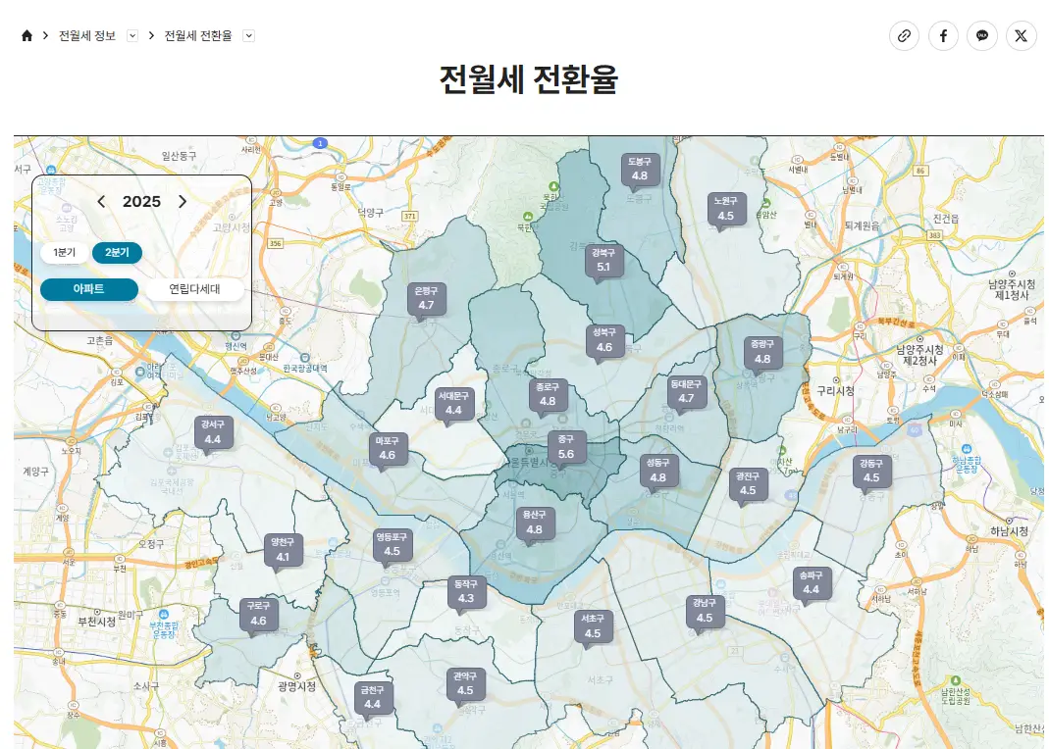Click the 중구 5.6 map marker
This screenshot has height=749, width=1049.
(567, 446)
